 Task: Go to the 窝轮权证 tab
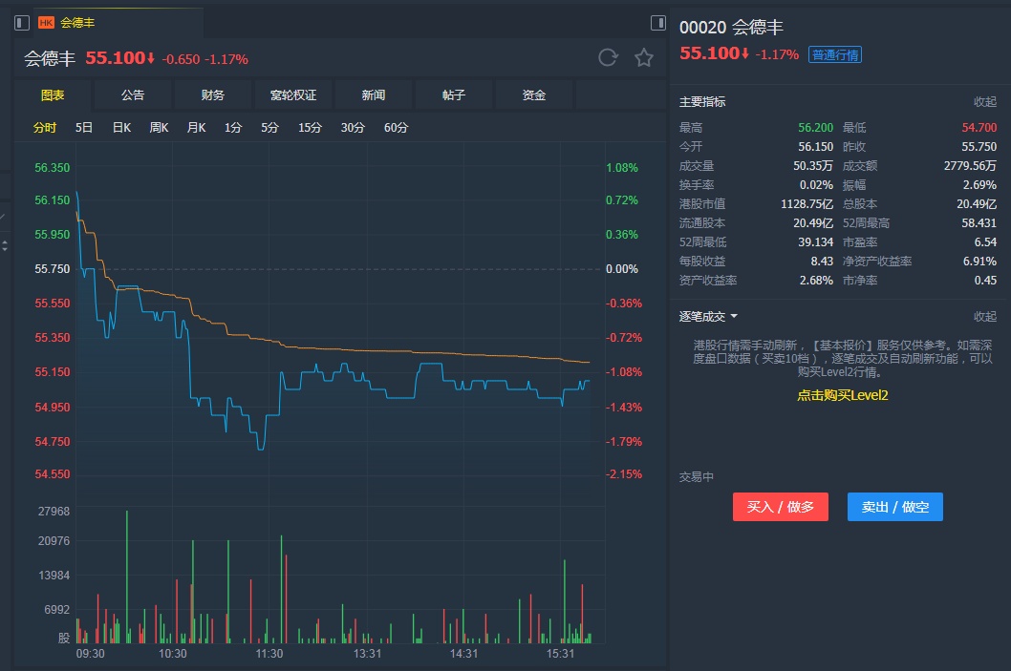(x=293, y=95)
